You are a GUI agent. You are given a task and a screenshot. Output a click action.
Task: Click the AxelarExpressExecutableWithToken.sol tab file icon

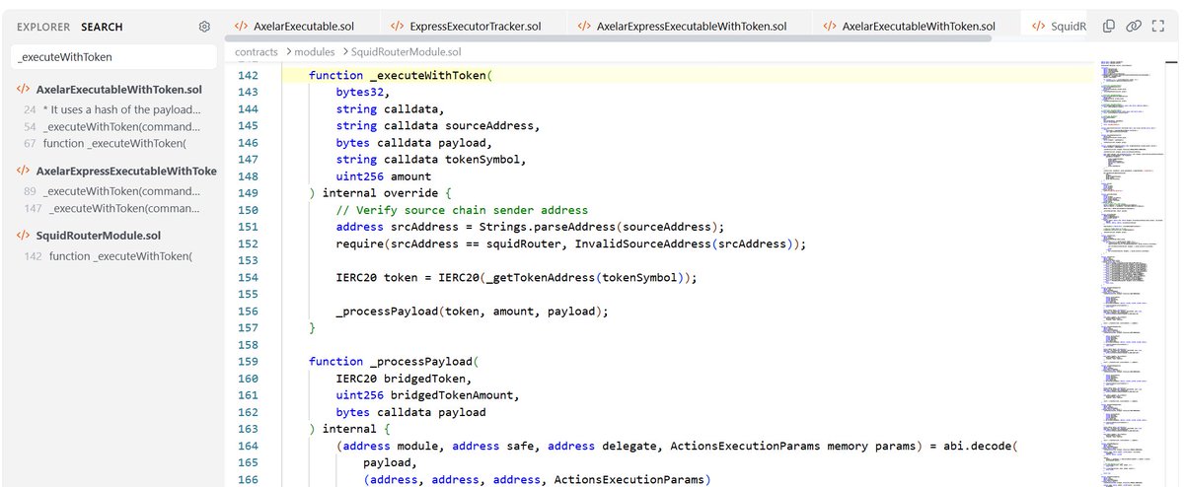click(x=584, y=27)
